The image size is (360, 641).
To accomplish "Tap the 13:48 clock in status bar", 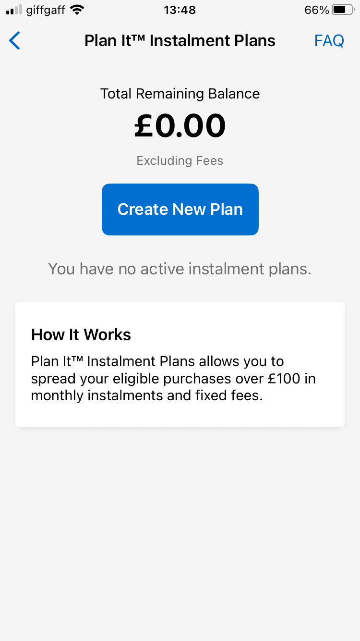I will (x=180, y=10).
